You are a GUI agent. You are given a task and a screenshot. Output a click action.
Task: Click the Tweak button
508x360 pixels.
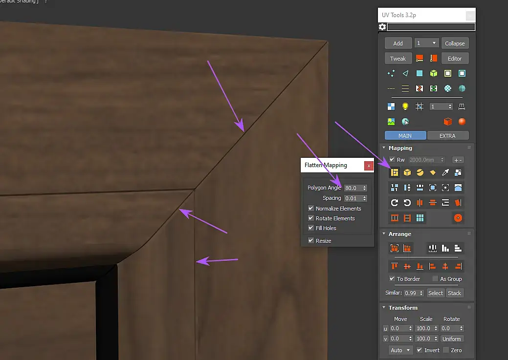[x=398, y=58]
